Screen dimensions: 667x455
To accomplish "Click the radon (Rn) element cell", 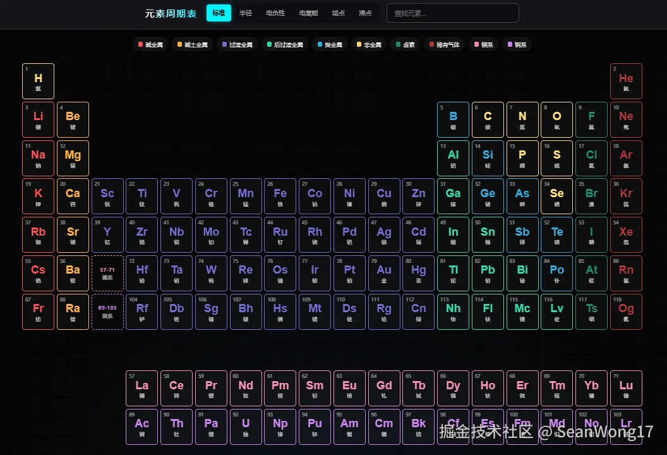I will [x=626, y=273].
